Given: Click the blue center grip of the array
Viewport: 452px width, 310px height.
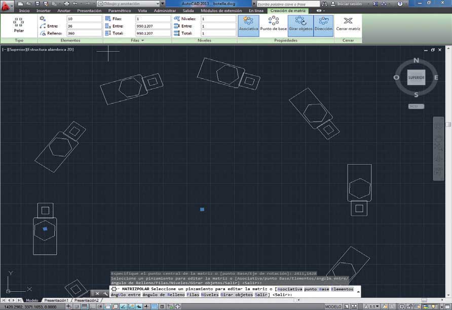Looking at the screenshot, I should pos(202,209).
